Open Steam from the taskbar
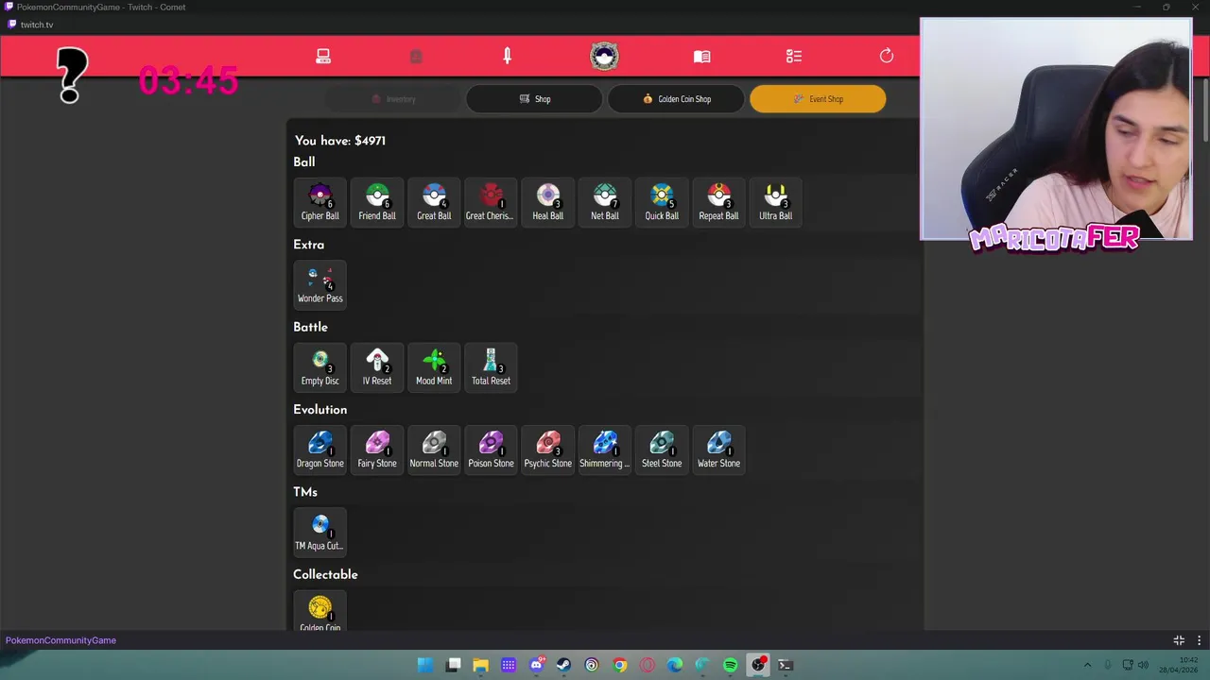 (564, 665)
